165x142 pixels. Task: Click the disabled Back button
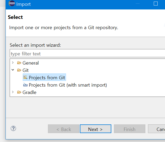(64, 129)
